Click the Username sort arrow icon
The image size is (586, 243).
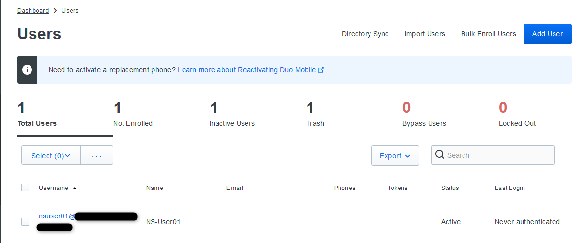(x=75, y=188)
